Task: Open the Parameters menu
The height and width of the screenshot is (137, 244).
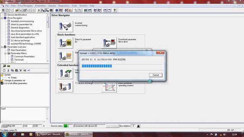Action: 40,6
